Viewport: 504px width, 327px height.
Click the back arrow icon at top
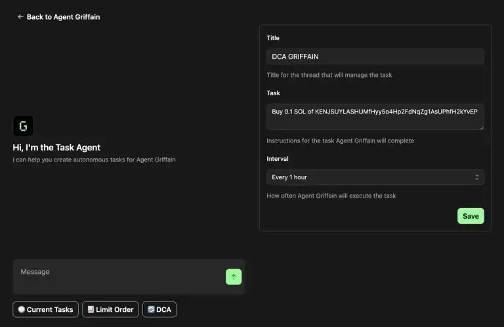point(20,16)
